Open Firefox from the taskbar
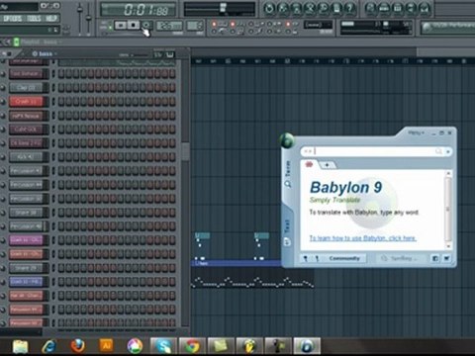 [78, 346]
